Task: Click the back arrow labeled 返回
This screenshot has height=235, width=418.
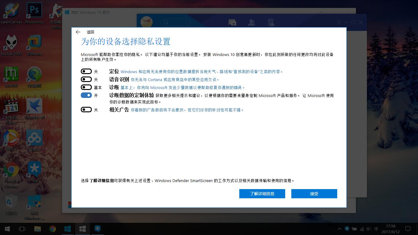Action: point(78,32)
